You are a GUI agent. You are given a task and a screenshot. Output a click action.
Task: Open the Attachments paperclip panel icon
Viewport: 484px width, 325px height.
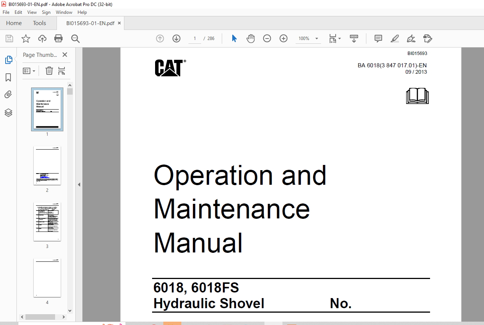8,95
